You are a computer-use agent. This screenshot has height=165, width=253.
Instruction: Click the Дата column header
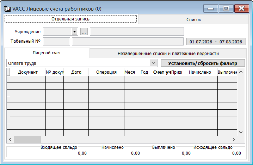point(76,72)
